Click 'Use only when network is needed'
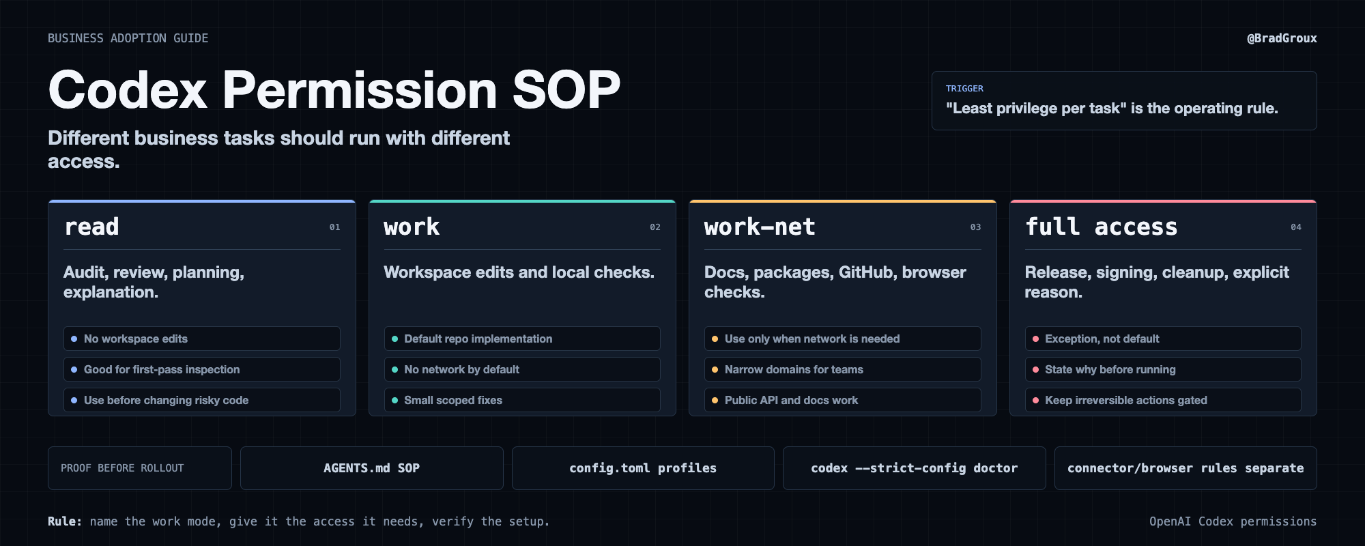The width and height of the screenshot is (1365, 546). point(843,339)
